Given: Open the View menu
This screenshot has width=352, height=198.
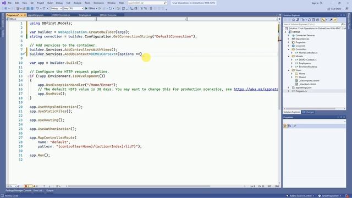Looking at the screenshot, I should tap(24, 3).
